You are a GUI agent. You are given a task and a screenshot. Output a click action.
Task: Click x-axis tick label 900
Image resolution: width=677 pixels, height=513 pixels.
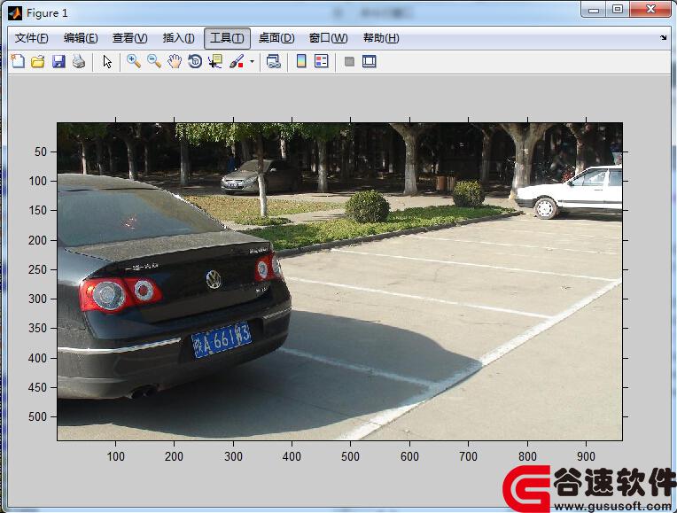point(586,456)
